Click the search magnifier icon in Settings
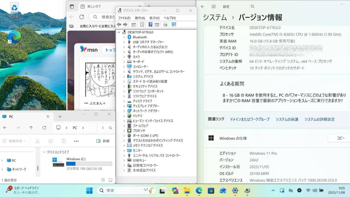350x197 pixels. [253, 6]
